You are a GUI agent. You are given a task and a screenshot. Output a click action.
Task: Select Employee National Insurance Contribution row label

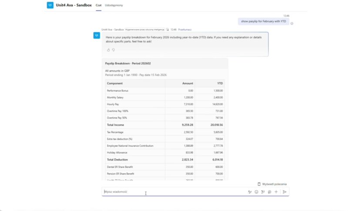pyautogui.click(x=130, y=146)
